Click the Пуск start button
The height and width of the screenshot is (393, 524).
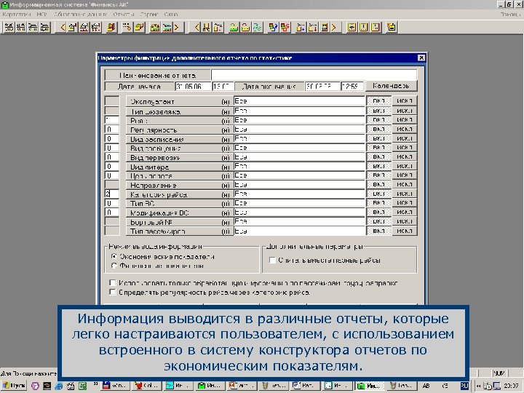click(x=14, y=386)
